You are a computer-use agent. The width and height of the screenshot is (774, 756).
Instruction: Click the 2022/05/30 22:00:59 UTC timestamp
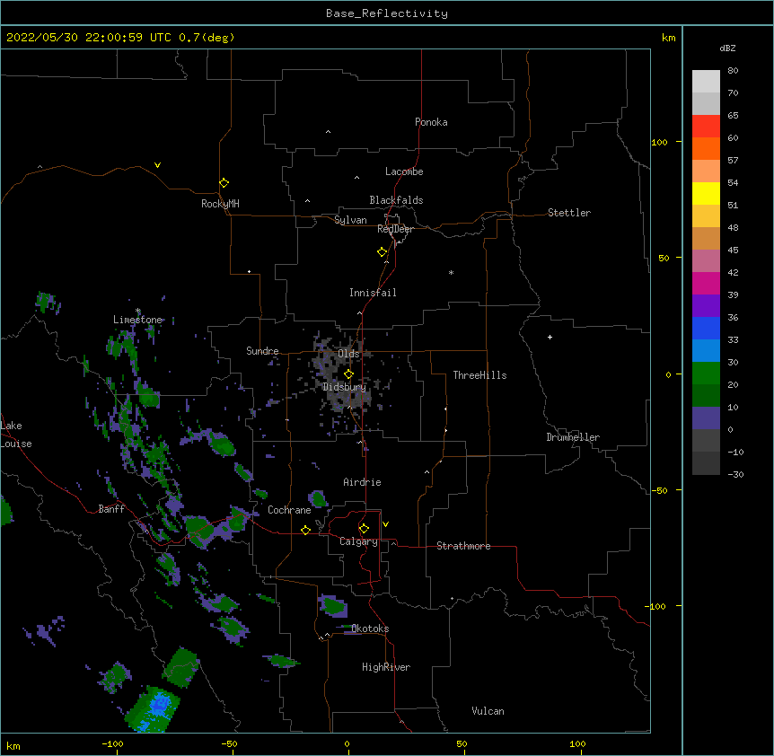[x=89, y=38]
